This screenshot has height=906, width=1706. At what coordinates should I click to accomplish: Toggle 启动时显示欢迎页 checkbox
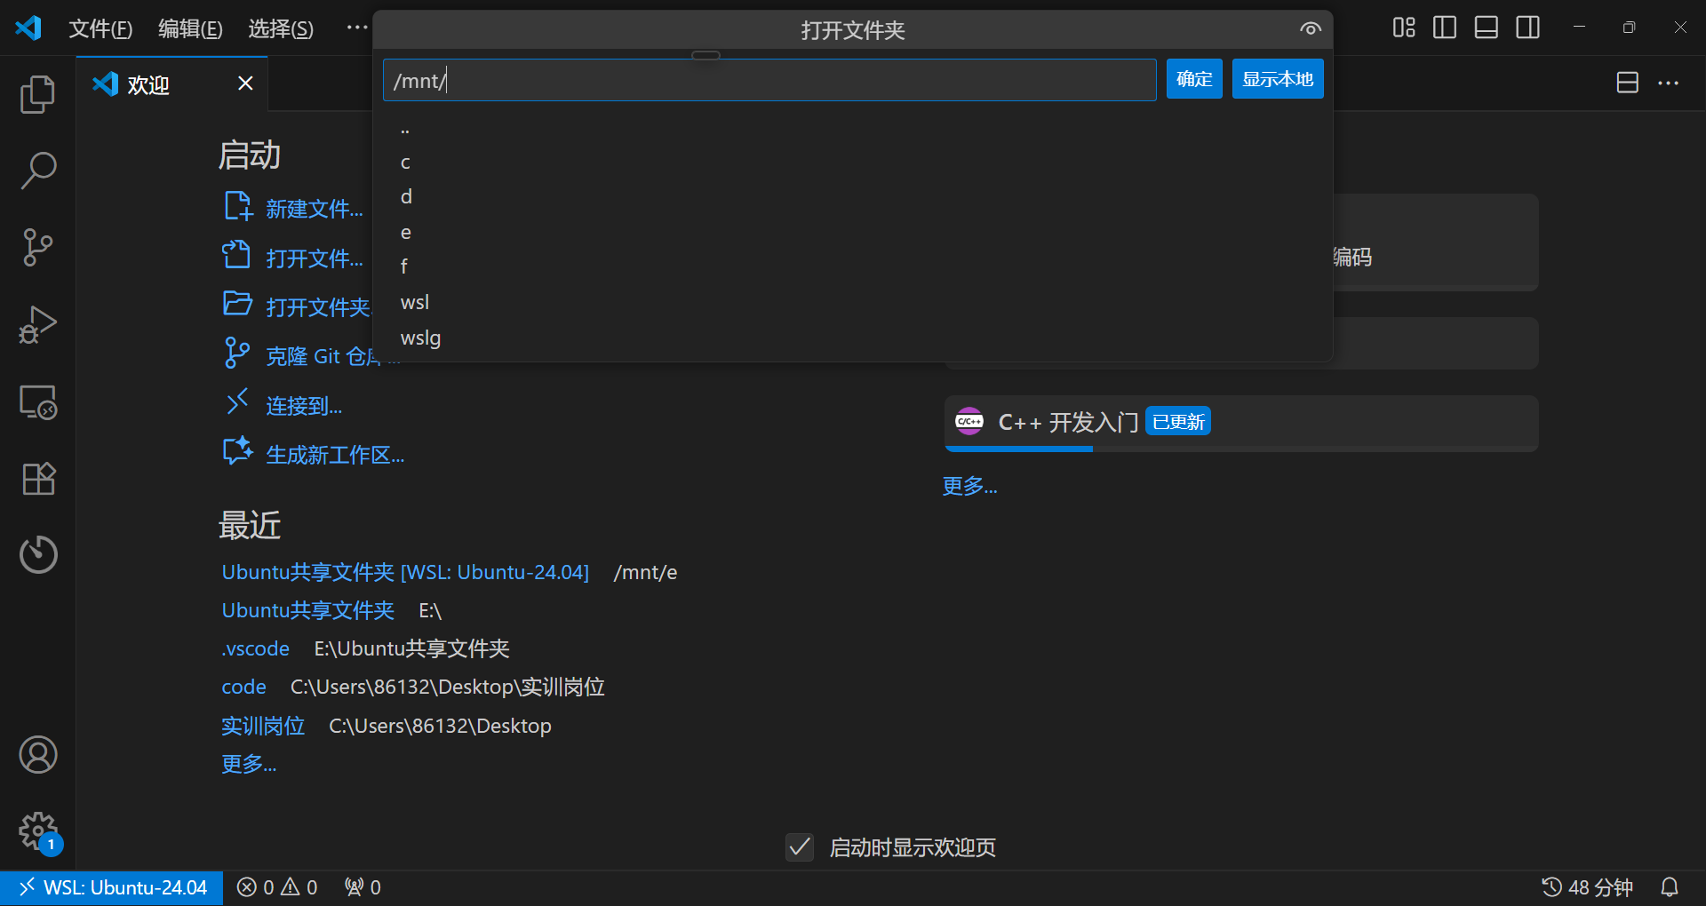coord(800,847)
